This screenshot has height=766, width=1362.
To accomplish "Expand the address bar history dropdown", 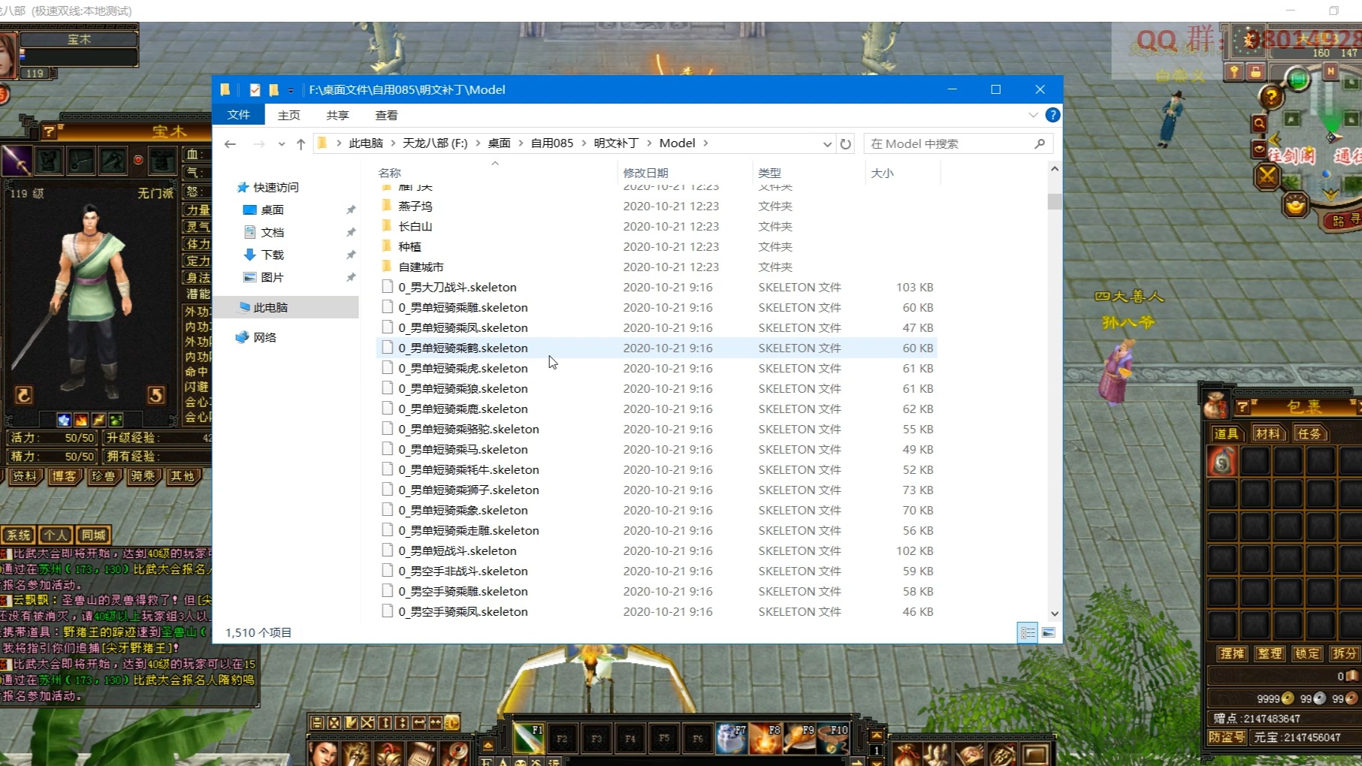I will [x=827, y=143].
